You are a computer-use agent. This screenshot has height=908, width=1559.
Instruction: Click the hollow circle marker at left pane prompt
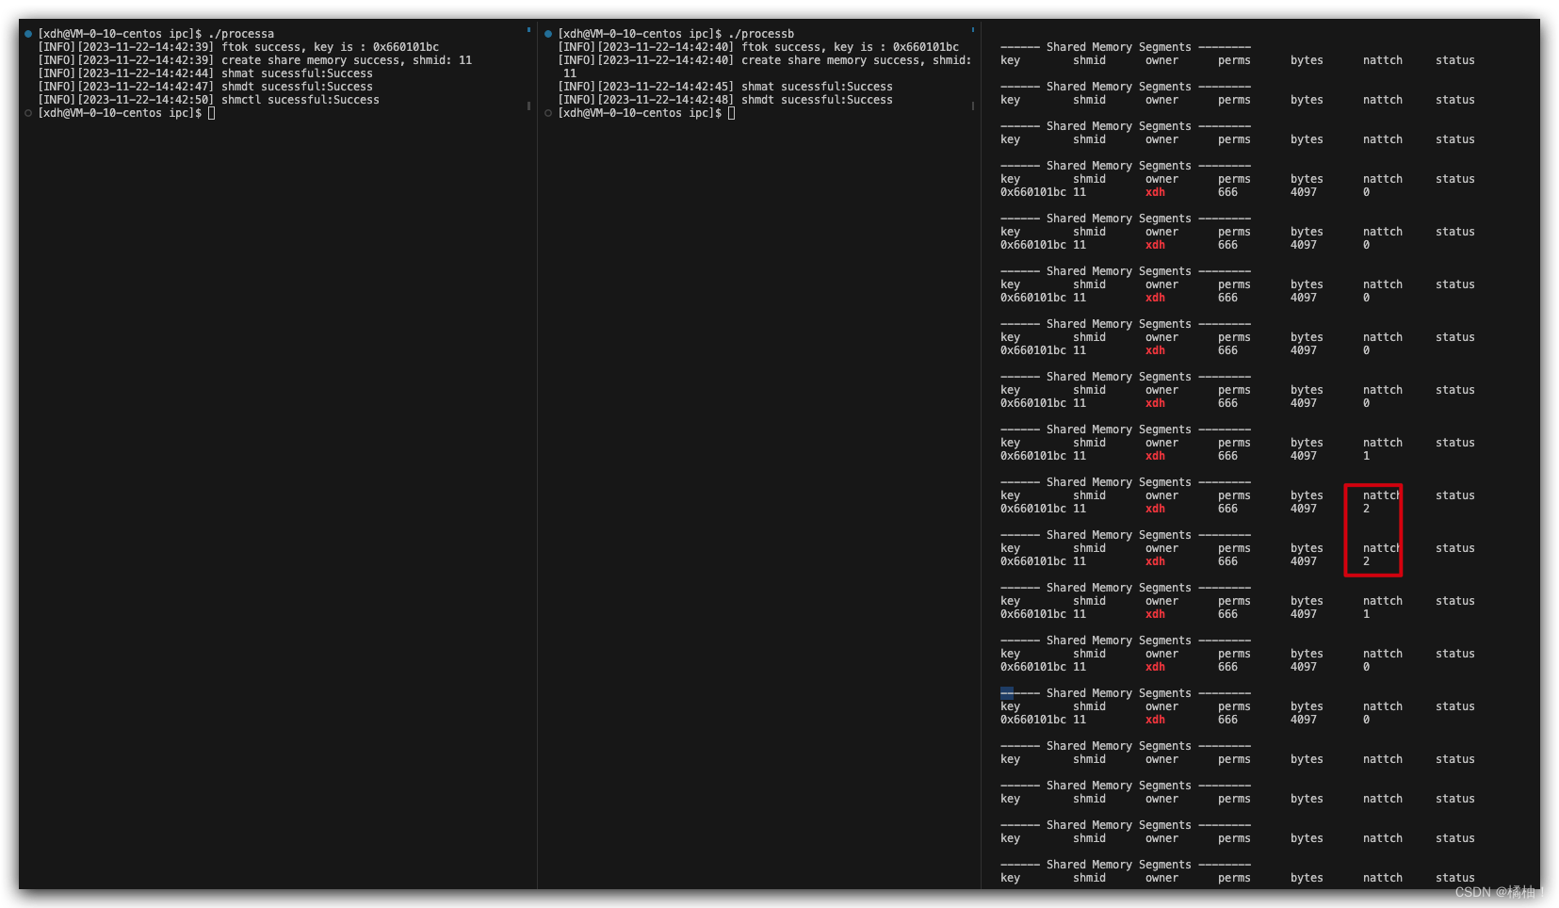28,113
